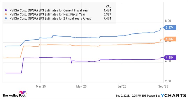Click the Sep 2, 2025 timestamp text
Viewport: 188px width, 99px height.
pyautogui.click(x=122, y=96)
